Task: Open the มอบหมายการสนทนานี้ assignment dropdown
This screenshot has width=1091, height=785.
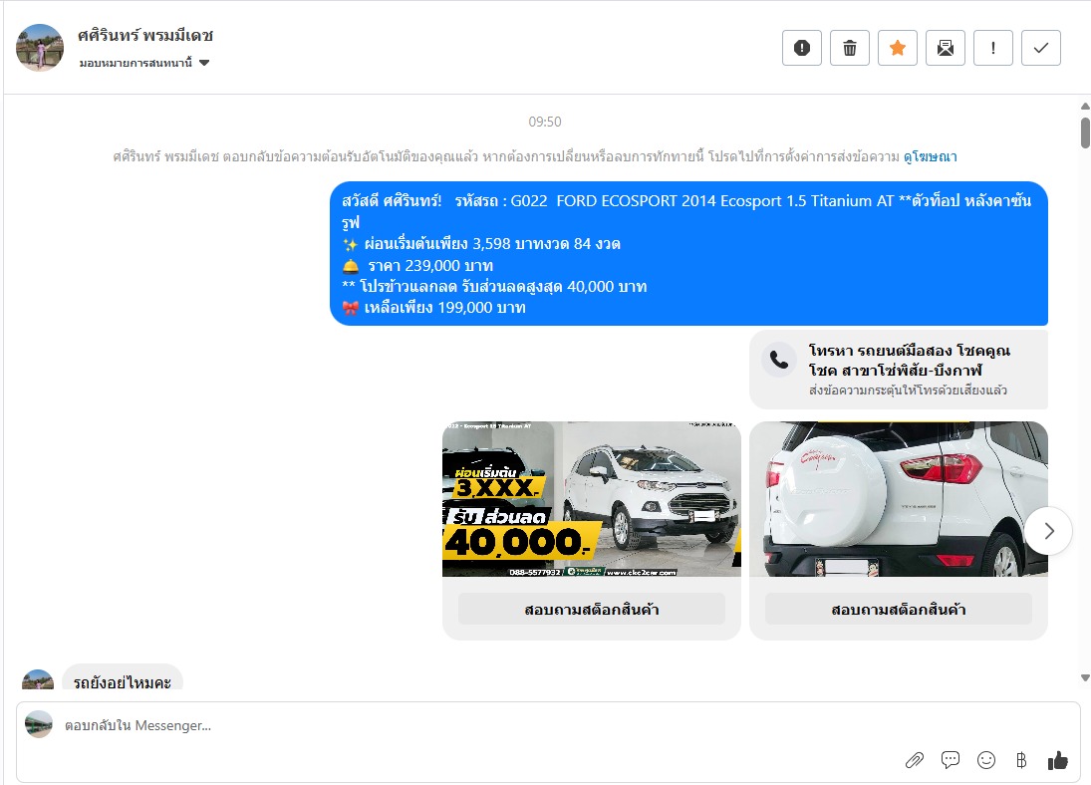Action: click(144, 63)
